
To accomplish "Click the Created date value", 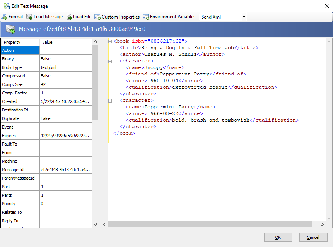I will [66, 101].
